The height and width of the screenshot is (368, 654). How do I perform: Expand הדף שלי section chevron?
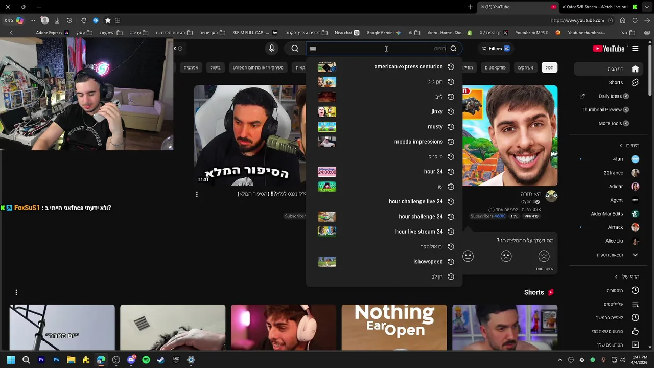616,277
